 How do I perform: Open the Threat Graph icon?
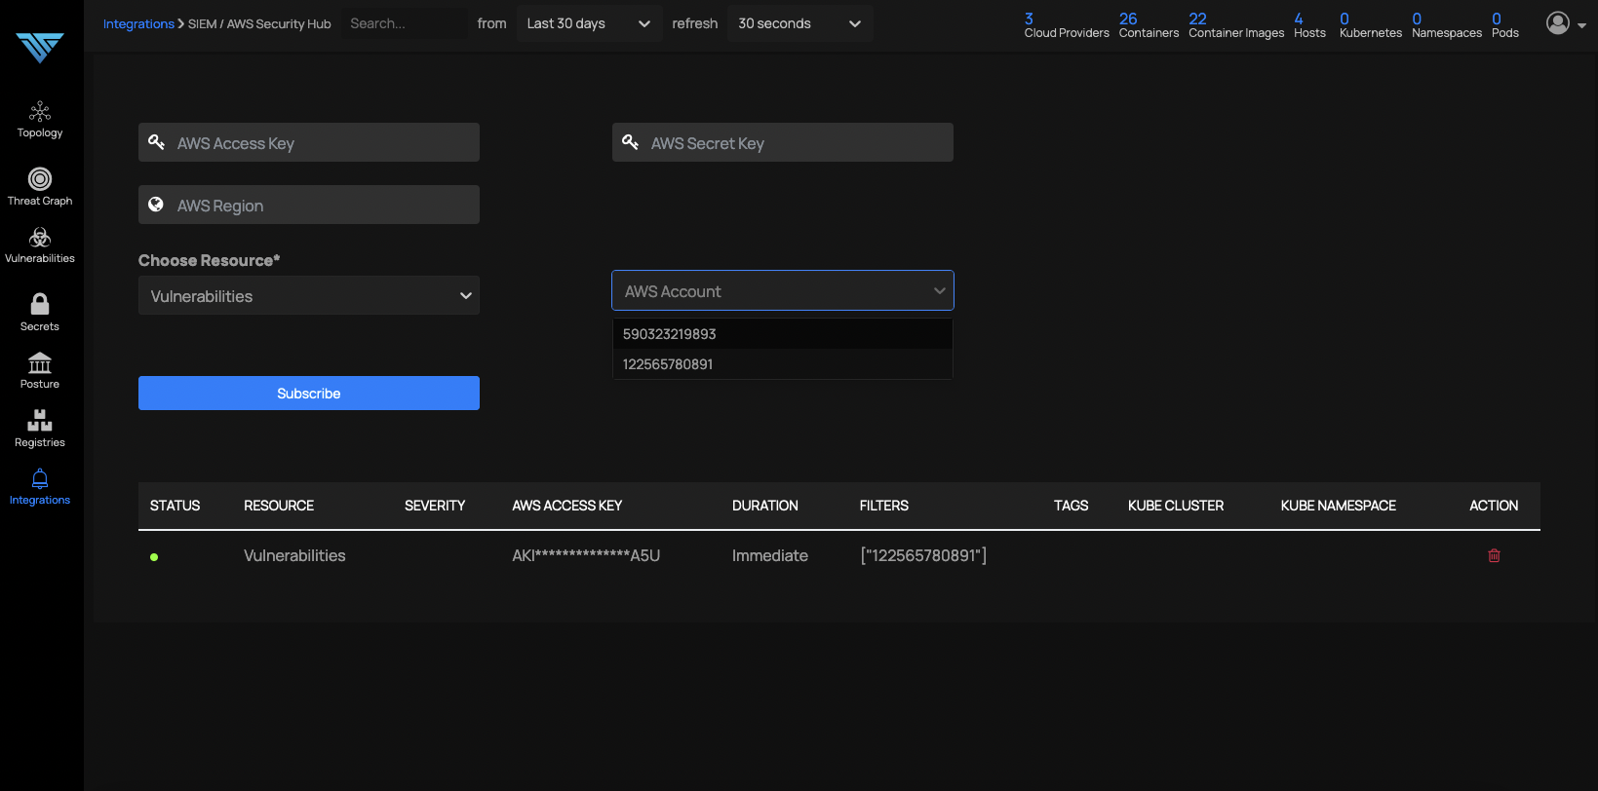tap(40, 179)
